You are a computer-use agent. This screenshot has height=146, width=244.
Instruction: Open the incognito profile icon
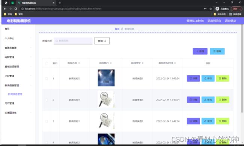[x=217, y=9]
